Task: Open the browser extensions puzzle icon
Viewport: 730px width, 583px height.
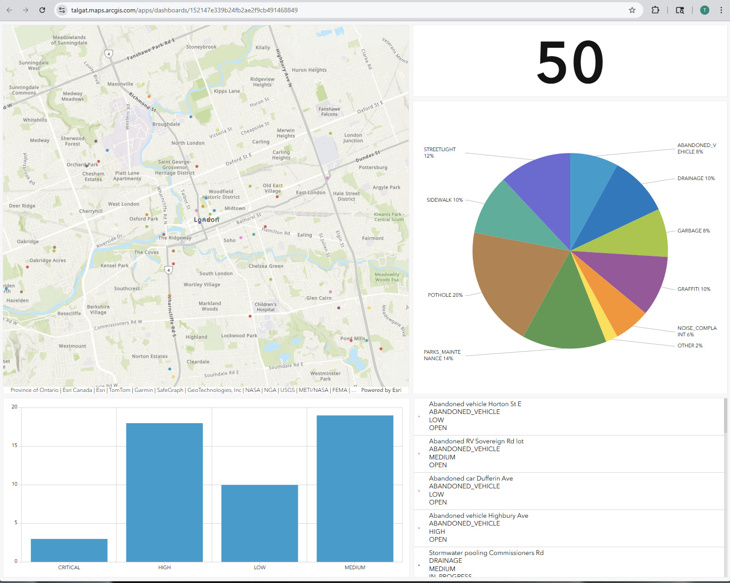Action: tap(655, 10)
